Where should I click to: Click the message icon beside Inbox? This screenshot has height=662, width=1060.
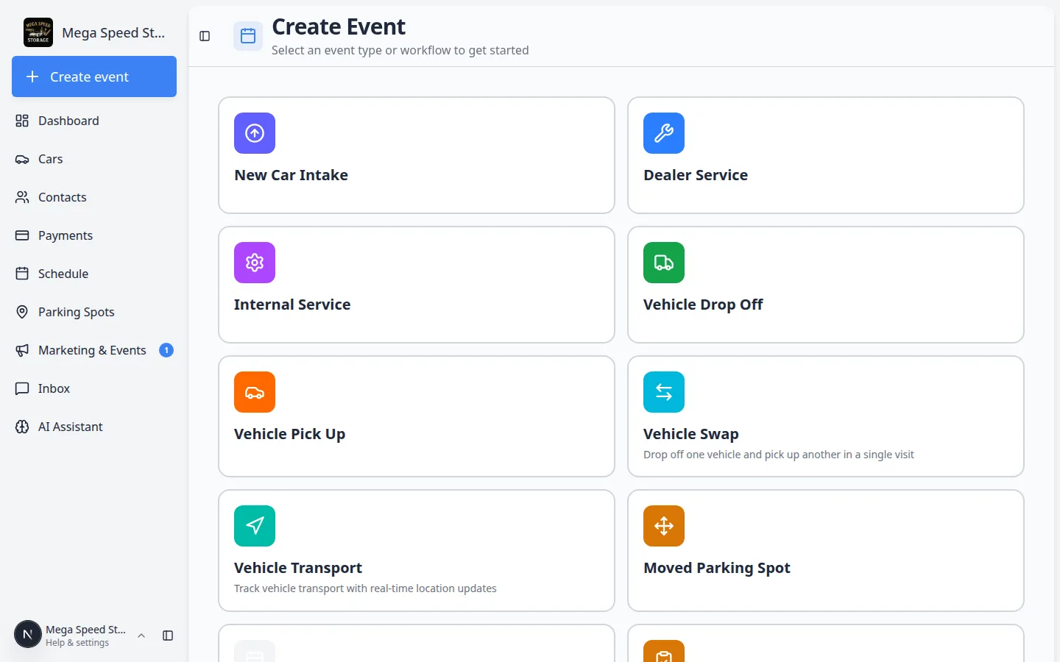click(x=22, y=388)
